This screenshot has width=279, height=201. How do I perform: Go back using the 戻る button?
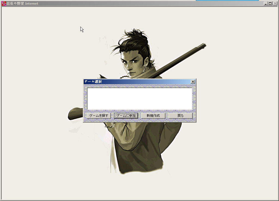point(180,116)
